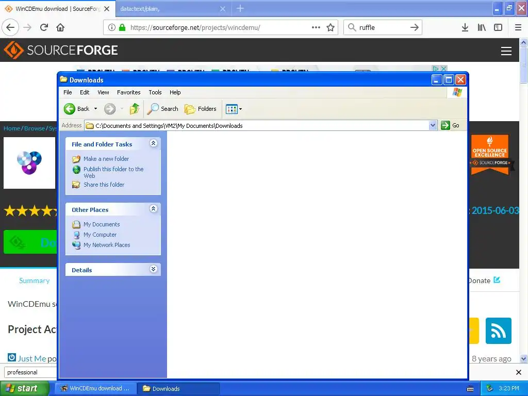Click the Firefox search box containing ruffle
This screenshot has width=528, height=396.
click(x=382, y=27)
